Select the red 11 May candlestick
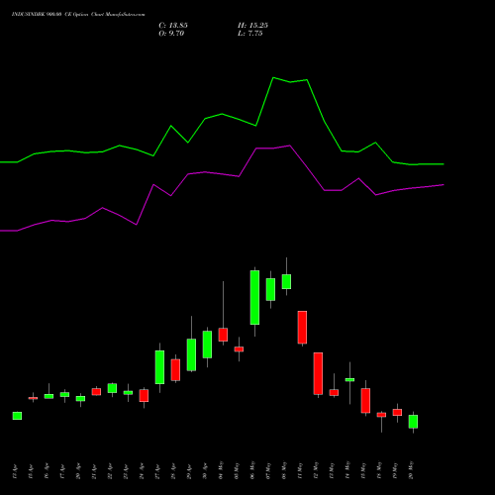 click(x=302, y=328)
